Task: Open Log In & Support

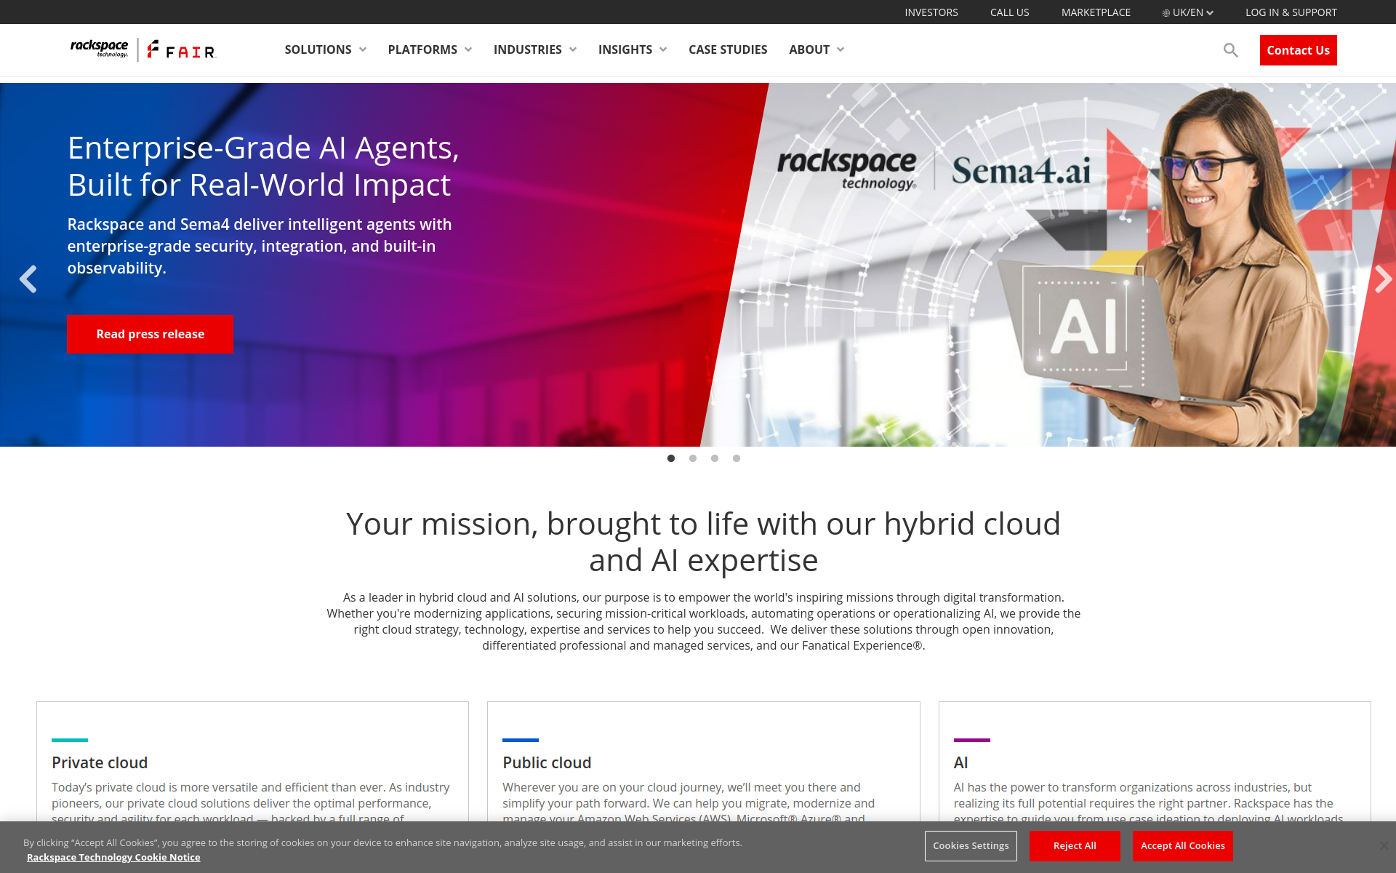Action: point(1291,12)
